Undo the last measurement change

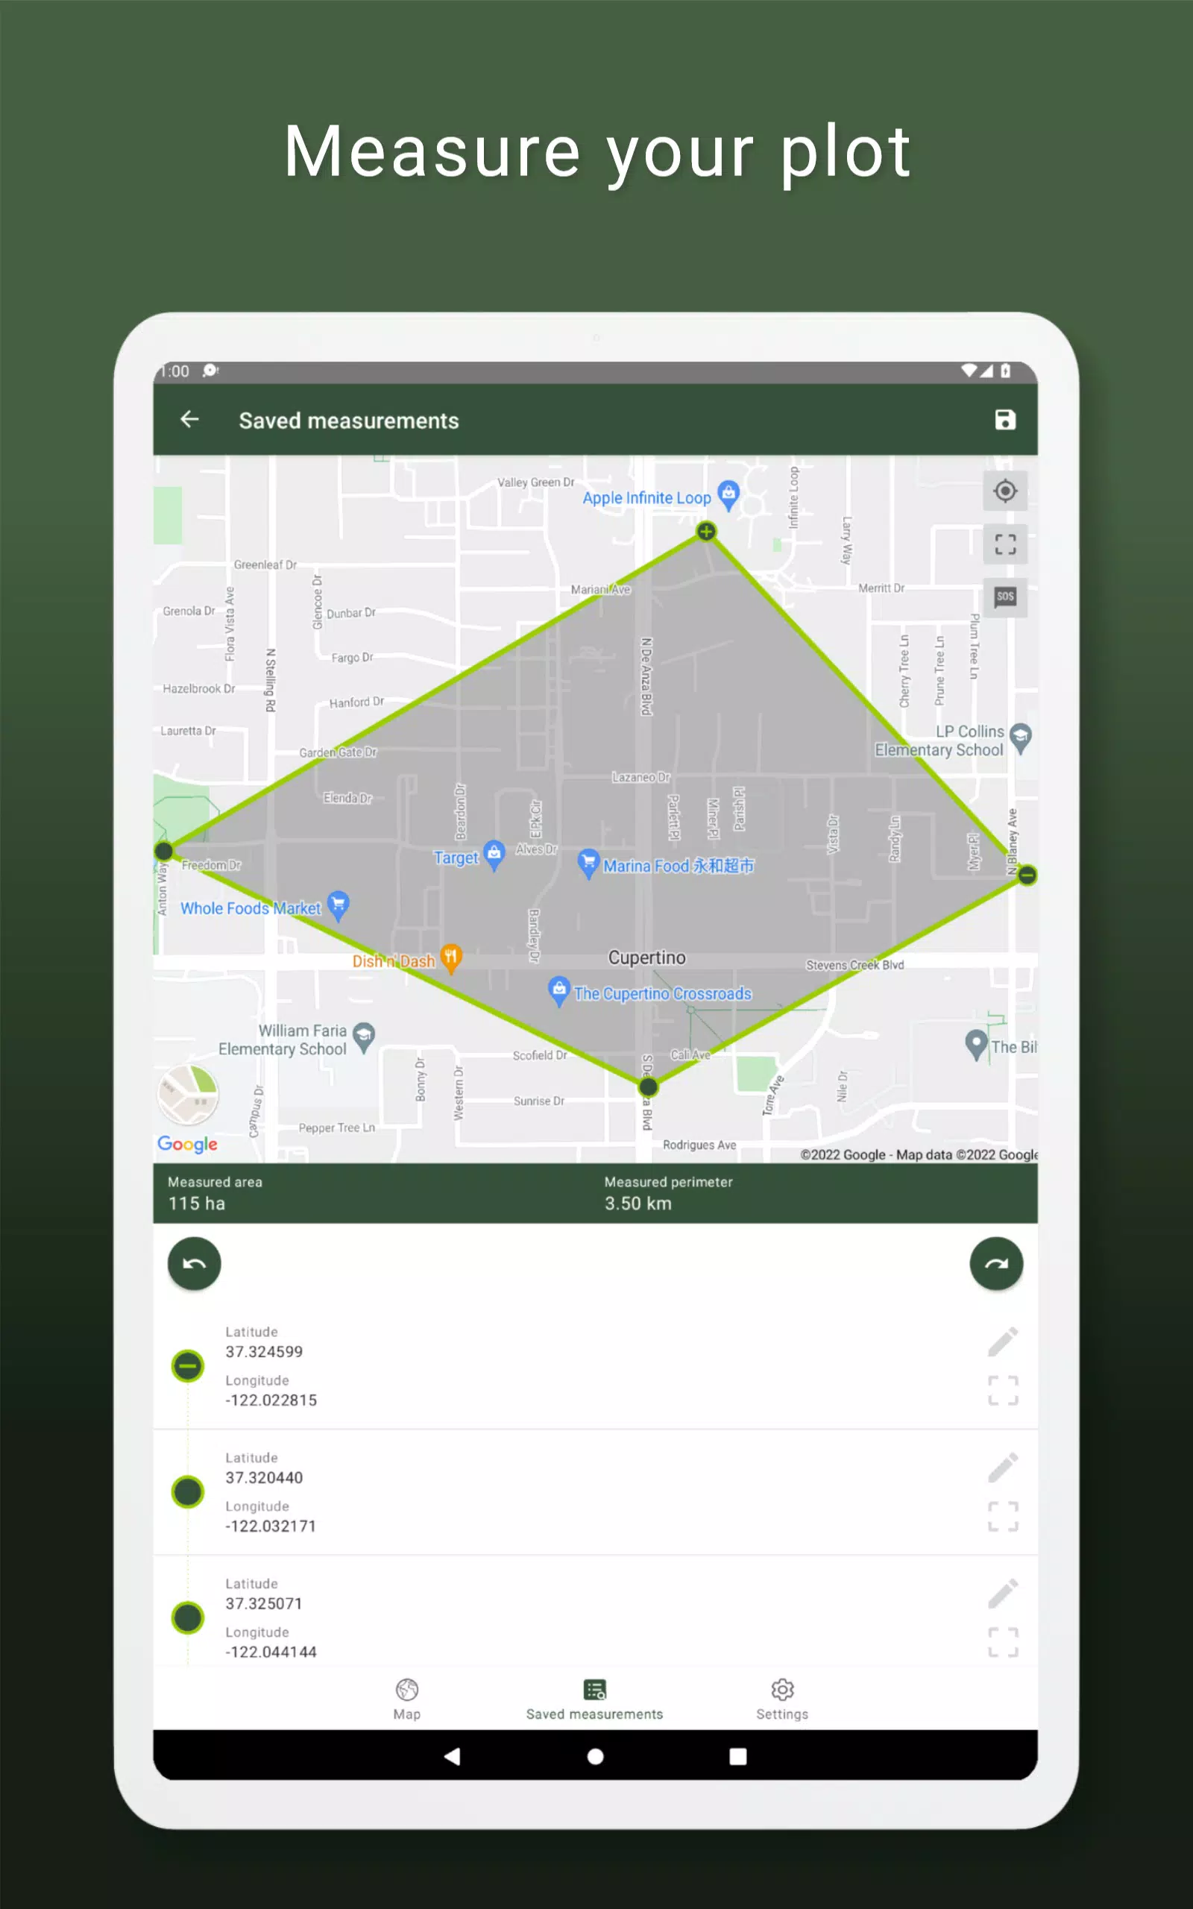click(x=194, y=1263)
